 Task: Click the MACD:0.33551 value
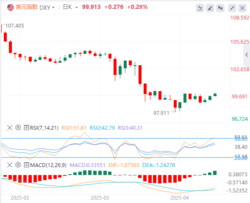pyautogui.click(x=88, y=165)
